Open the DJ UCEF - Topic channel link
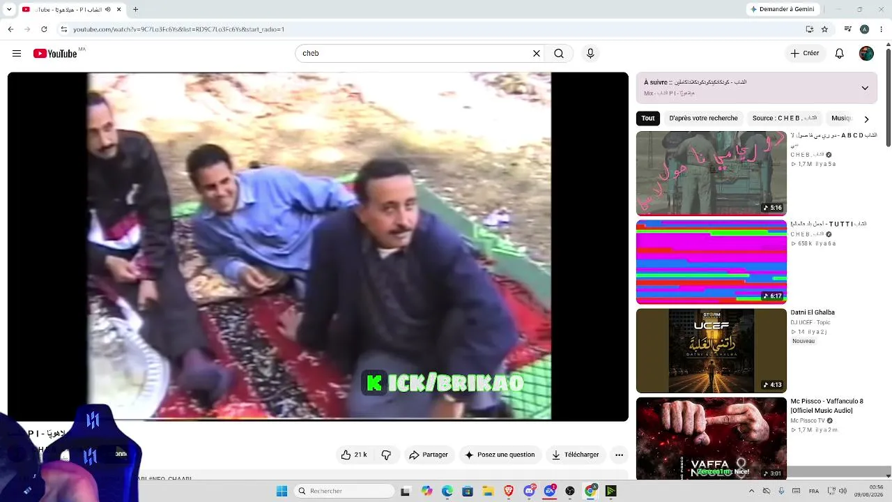Screen dimensions: 892x502 pyautogui.click(x=812, y=323)
